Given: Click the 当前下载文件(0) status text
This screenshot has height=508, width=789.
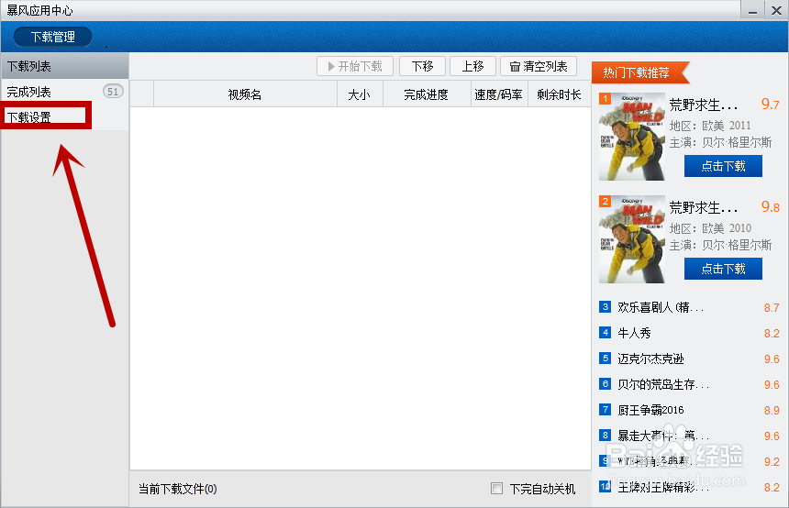Looking at the screenshot, I should click(178, 489).
